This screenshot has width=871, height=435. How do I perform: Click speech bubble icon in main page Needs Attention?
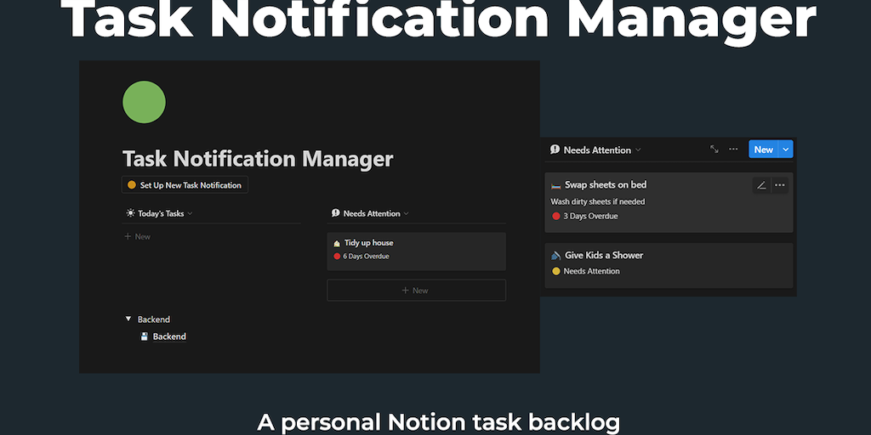coord(335,213)
